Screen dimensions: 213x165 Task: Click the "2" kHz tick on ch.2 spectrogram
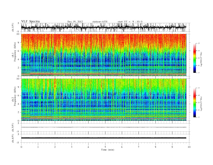(19, 112)
